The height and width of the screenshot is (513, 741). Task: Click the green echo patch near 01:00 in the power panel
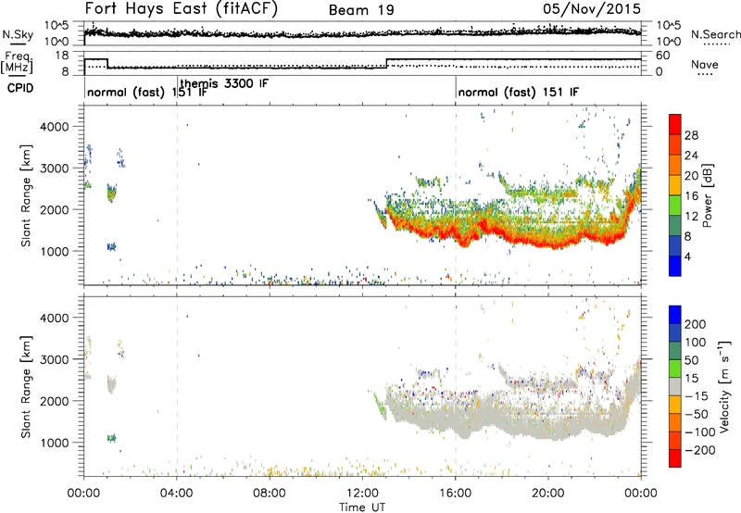tap(111, 193)
